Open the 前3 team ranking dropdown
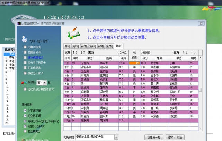The width and height of the screenshot is (222, 141). click(x=44, y=83)
